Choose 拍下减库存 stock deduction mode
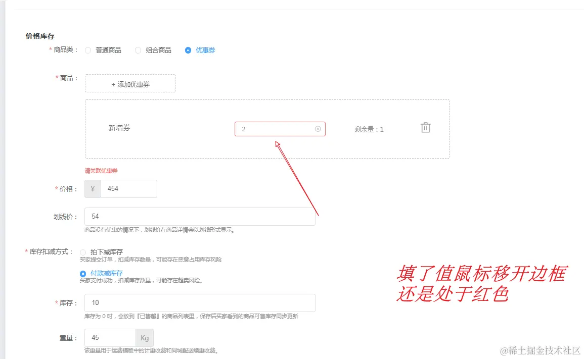The image size is (584, 359). pyautogui.click(x=83, y=252)
